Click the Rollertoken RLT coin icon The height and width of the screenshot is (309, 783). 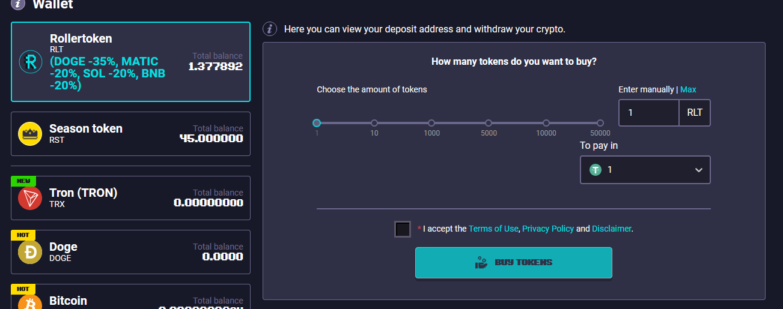point(30,62)
